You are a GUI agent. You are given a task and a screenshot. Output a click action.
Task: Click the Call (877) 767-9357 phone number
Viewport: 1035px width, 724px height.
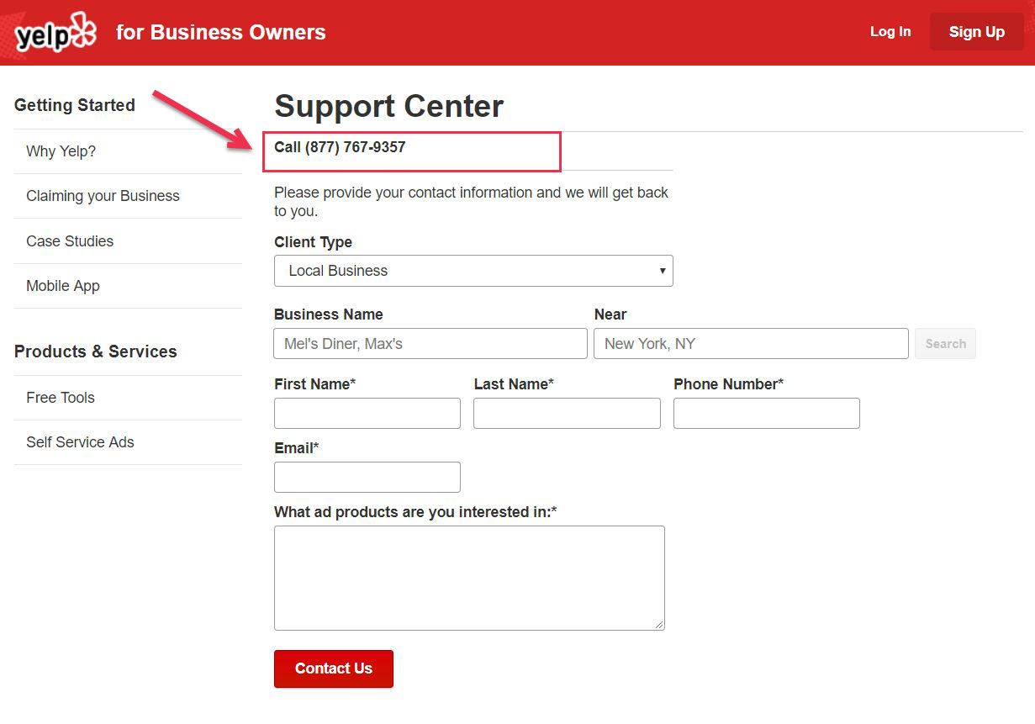pos(340,147)
